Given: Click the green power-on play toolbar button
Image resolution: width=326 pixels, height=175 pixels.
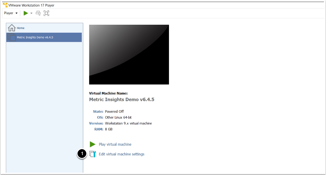Looking at the screenshot, I should pos(26,13).
